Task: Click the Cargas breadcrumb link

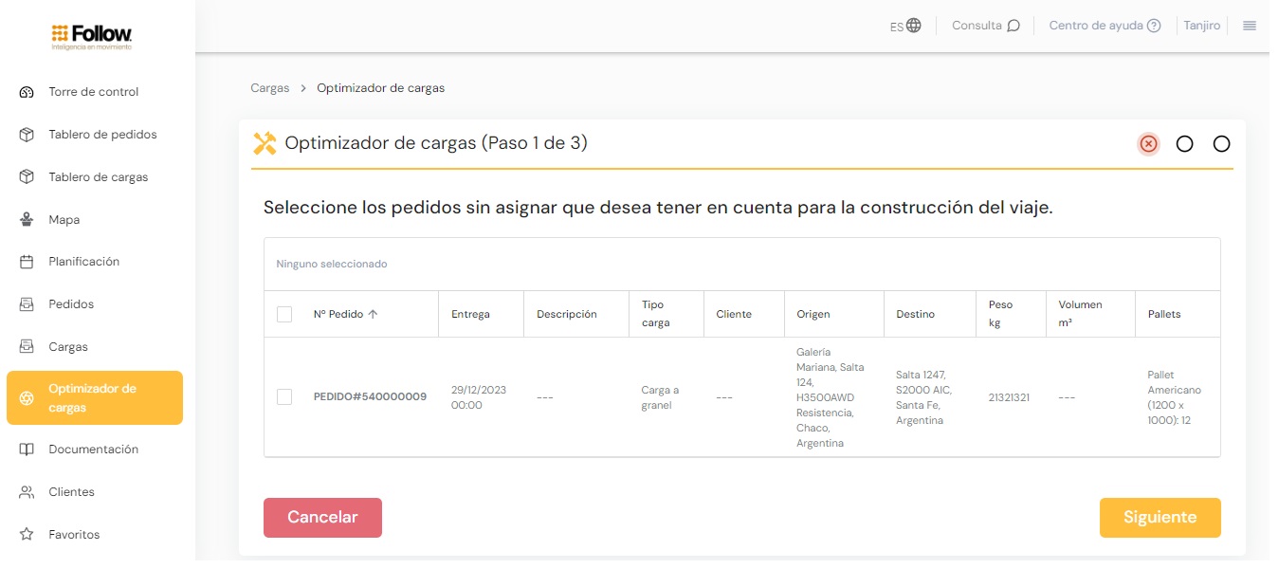Action: click(269, 88)
